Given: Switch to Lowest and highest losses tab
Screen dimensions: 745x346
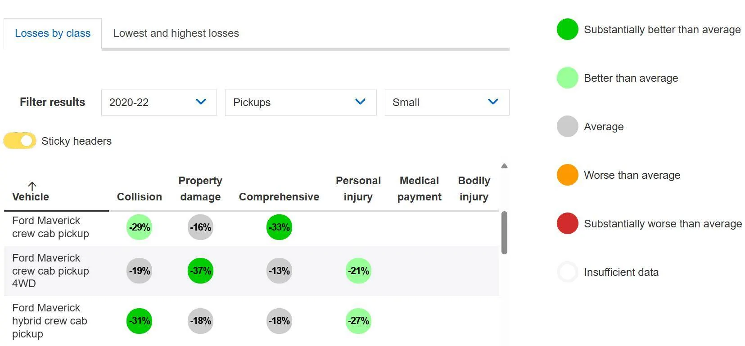Looking at the screenshot, I should click(176, 34).
